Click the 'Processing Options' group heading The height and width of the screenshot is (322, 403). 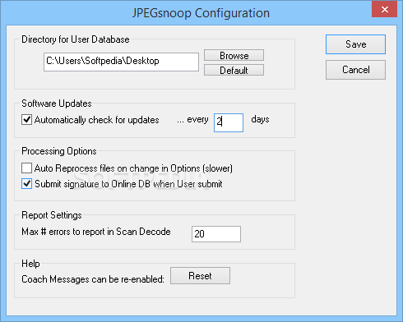[x=59, y=151]
